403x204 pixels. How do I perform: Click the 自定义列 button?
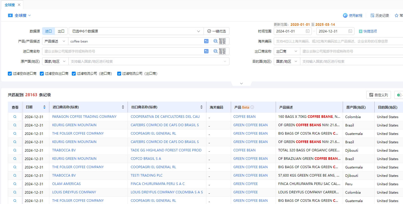coord(378,95)
